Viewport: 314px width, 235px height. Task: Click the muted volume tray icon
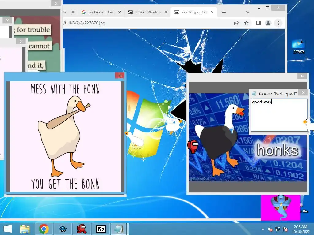(x=270, y=229)
